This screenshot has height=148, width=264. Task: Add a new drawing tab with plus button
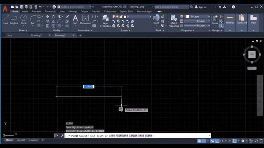tap(80, 35)
